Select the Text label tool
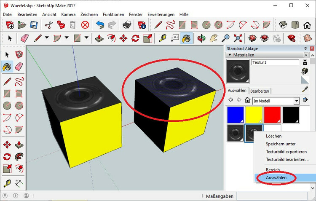This screenshot has width=316, height=201. click(175, 38)
